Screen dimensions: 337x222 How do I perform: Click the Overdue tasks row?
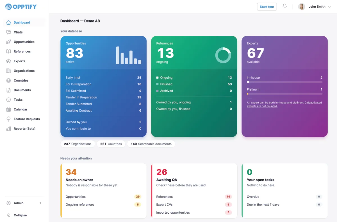pos(284,197)
